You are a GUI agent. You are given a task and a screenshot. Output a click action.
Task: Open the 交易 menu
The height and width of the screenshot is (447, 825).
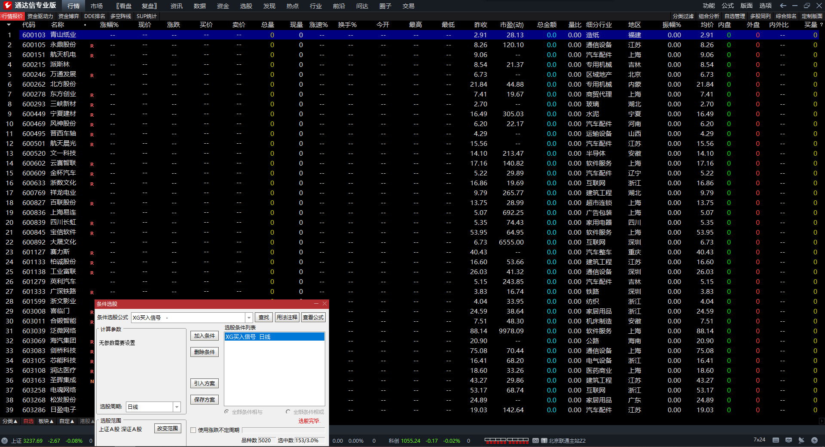click(409, 6)
